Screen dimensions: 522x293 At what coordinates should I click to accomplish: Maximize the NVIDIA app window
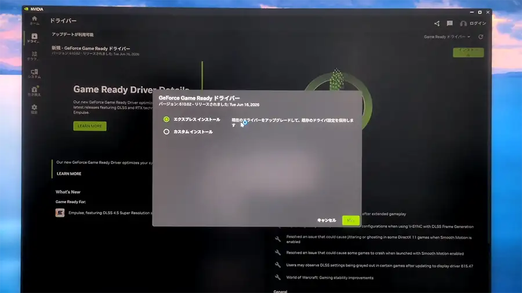(480, 12)
